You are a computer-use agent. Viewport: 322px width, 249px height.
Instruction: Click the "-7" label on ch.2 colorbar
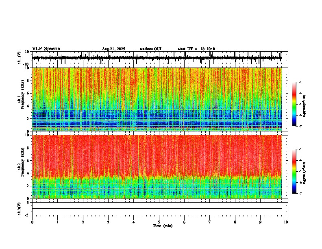(x=300, y=193)
